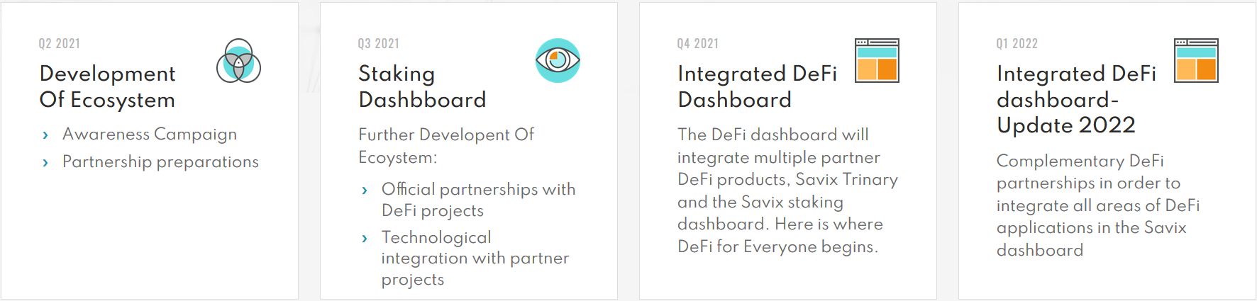Click the dashboard icon on Q4 2021 card

877,60
